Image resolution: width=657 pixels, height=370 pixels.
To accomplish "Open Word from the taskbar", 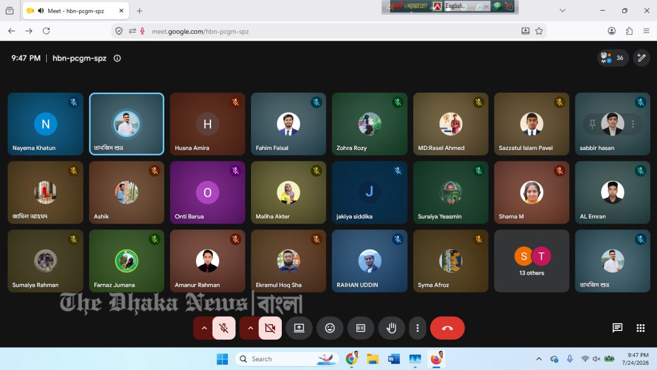I will pos(394,359).
